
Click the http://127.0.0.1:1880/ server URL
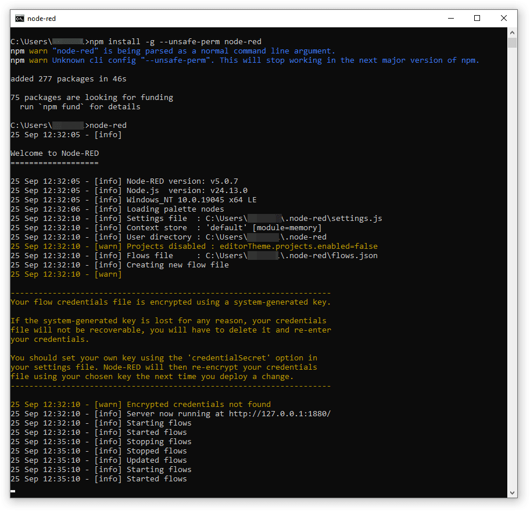pos(280,414)
